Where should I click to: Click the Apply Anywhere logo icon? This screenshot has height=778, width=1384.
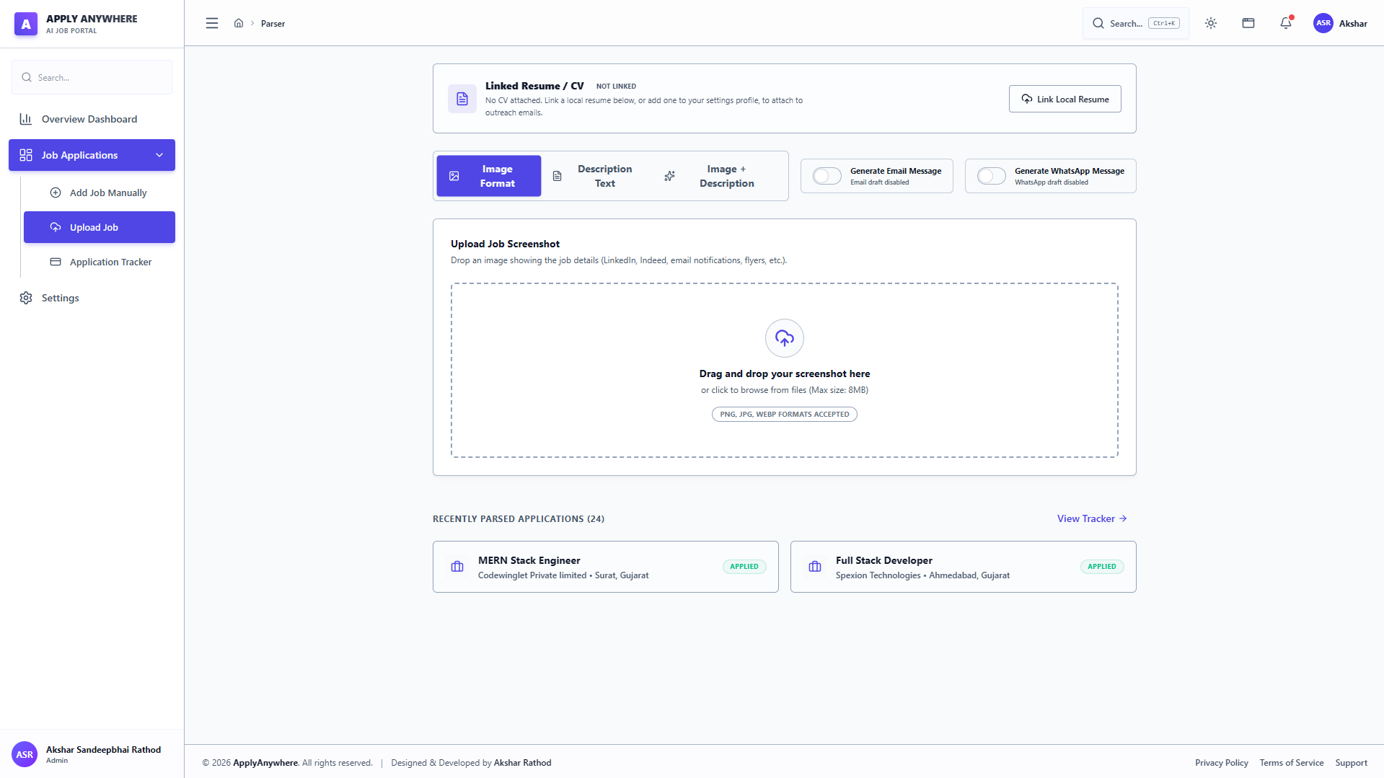26,24
